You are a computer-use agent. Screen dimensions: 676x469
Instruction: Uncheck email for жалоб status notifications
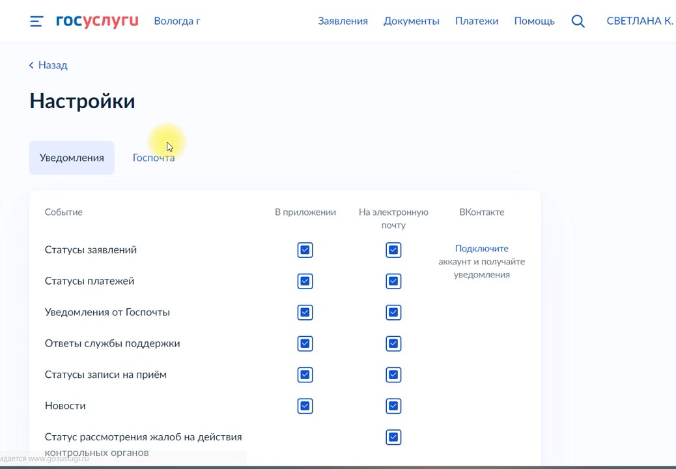pyautogui.click(x=393, y=437)
